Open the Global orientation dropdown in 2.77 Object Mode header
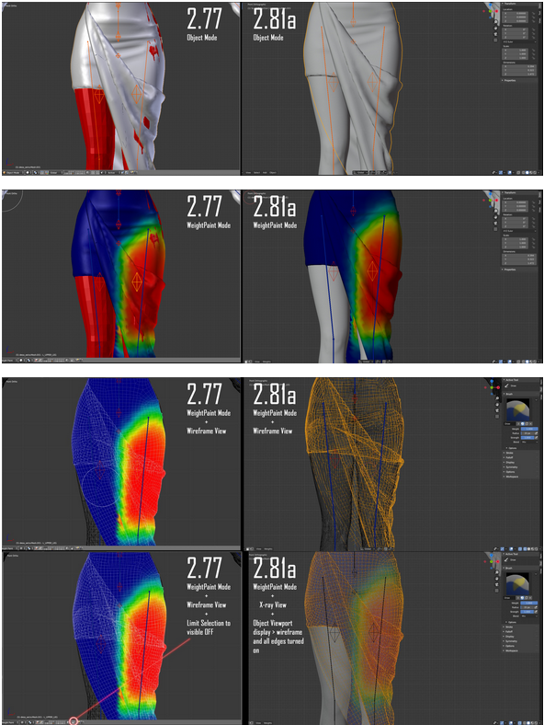This screenshot has height=725, width=544. point(56,172)
